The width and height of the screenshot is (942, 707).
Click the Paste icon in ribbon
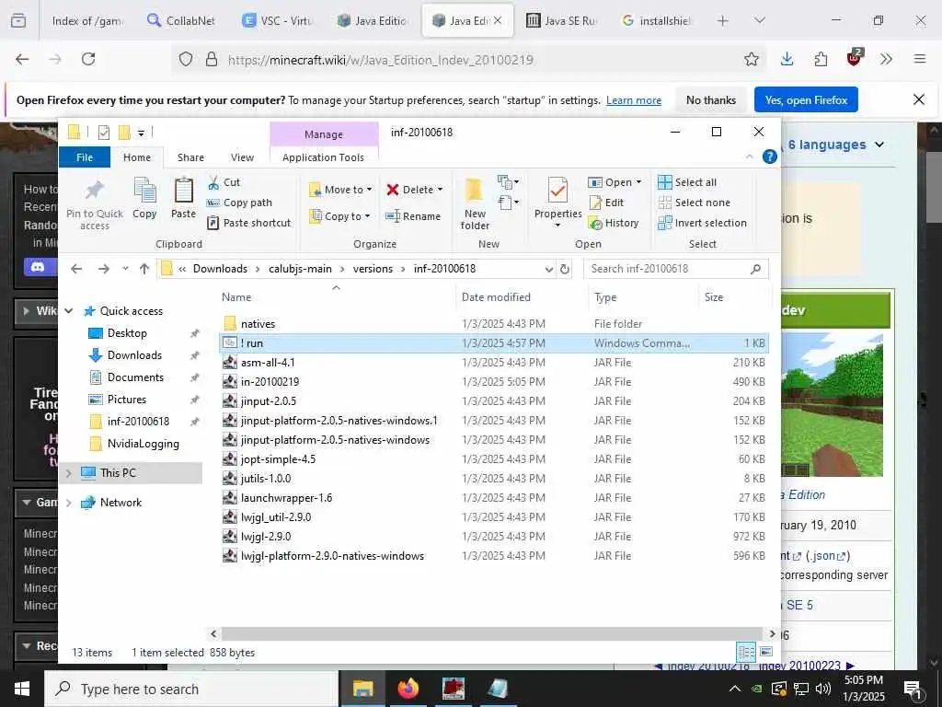[183, 199]
